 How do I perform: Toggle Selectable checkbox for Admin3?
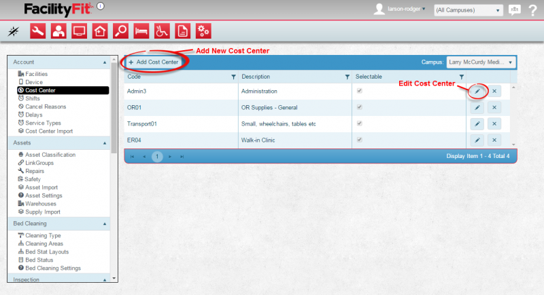pos(360,91)
